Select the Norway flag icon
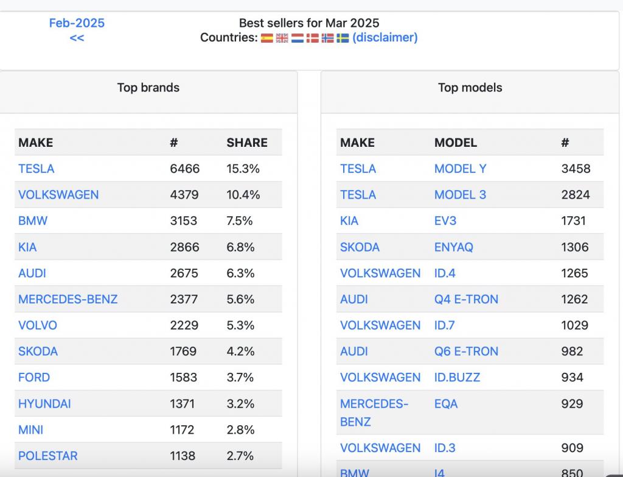The width and height of the screenshot is (623, 477). click(x=327, y=38)
